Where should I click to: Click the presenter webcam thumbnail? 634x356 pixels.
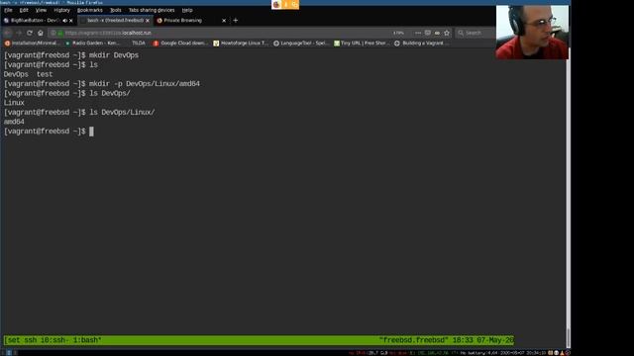click(x=532, y=33)
